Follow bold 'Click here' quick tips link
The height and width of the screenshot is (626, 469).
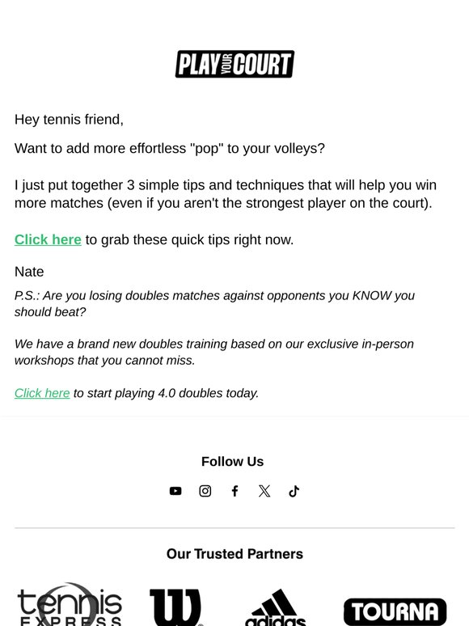48,239
